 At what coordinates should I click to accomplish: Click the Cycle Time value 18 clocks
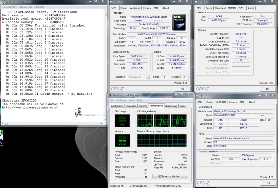pos(241,53)
